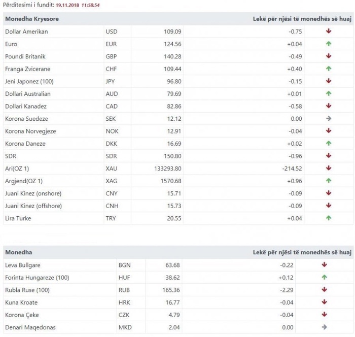Screen dimensions: 355x337
Task: Select the Monedha Kryesore table header
Action: coord(32,19)
